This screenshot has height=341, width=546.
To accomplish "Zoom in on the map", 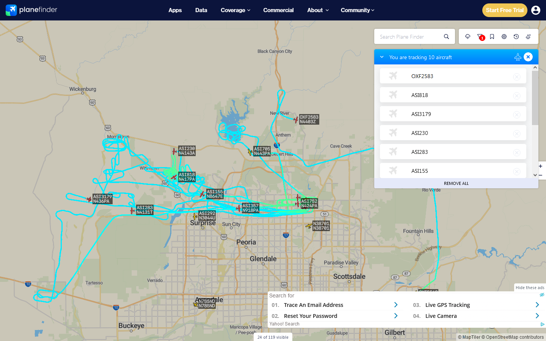I will pyautogui.click(x=540, y=166).
